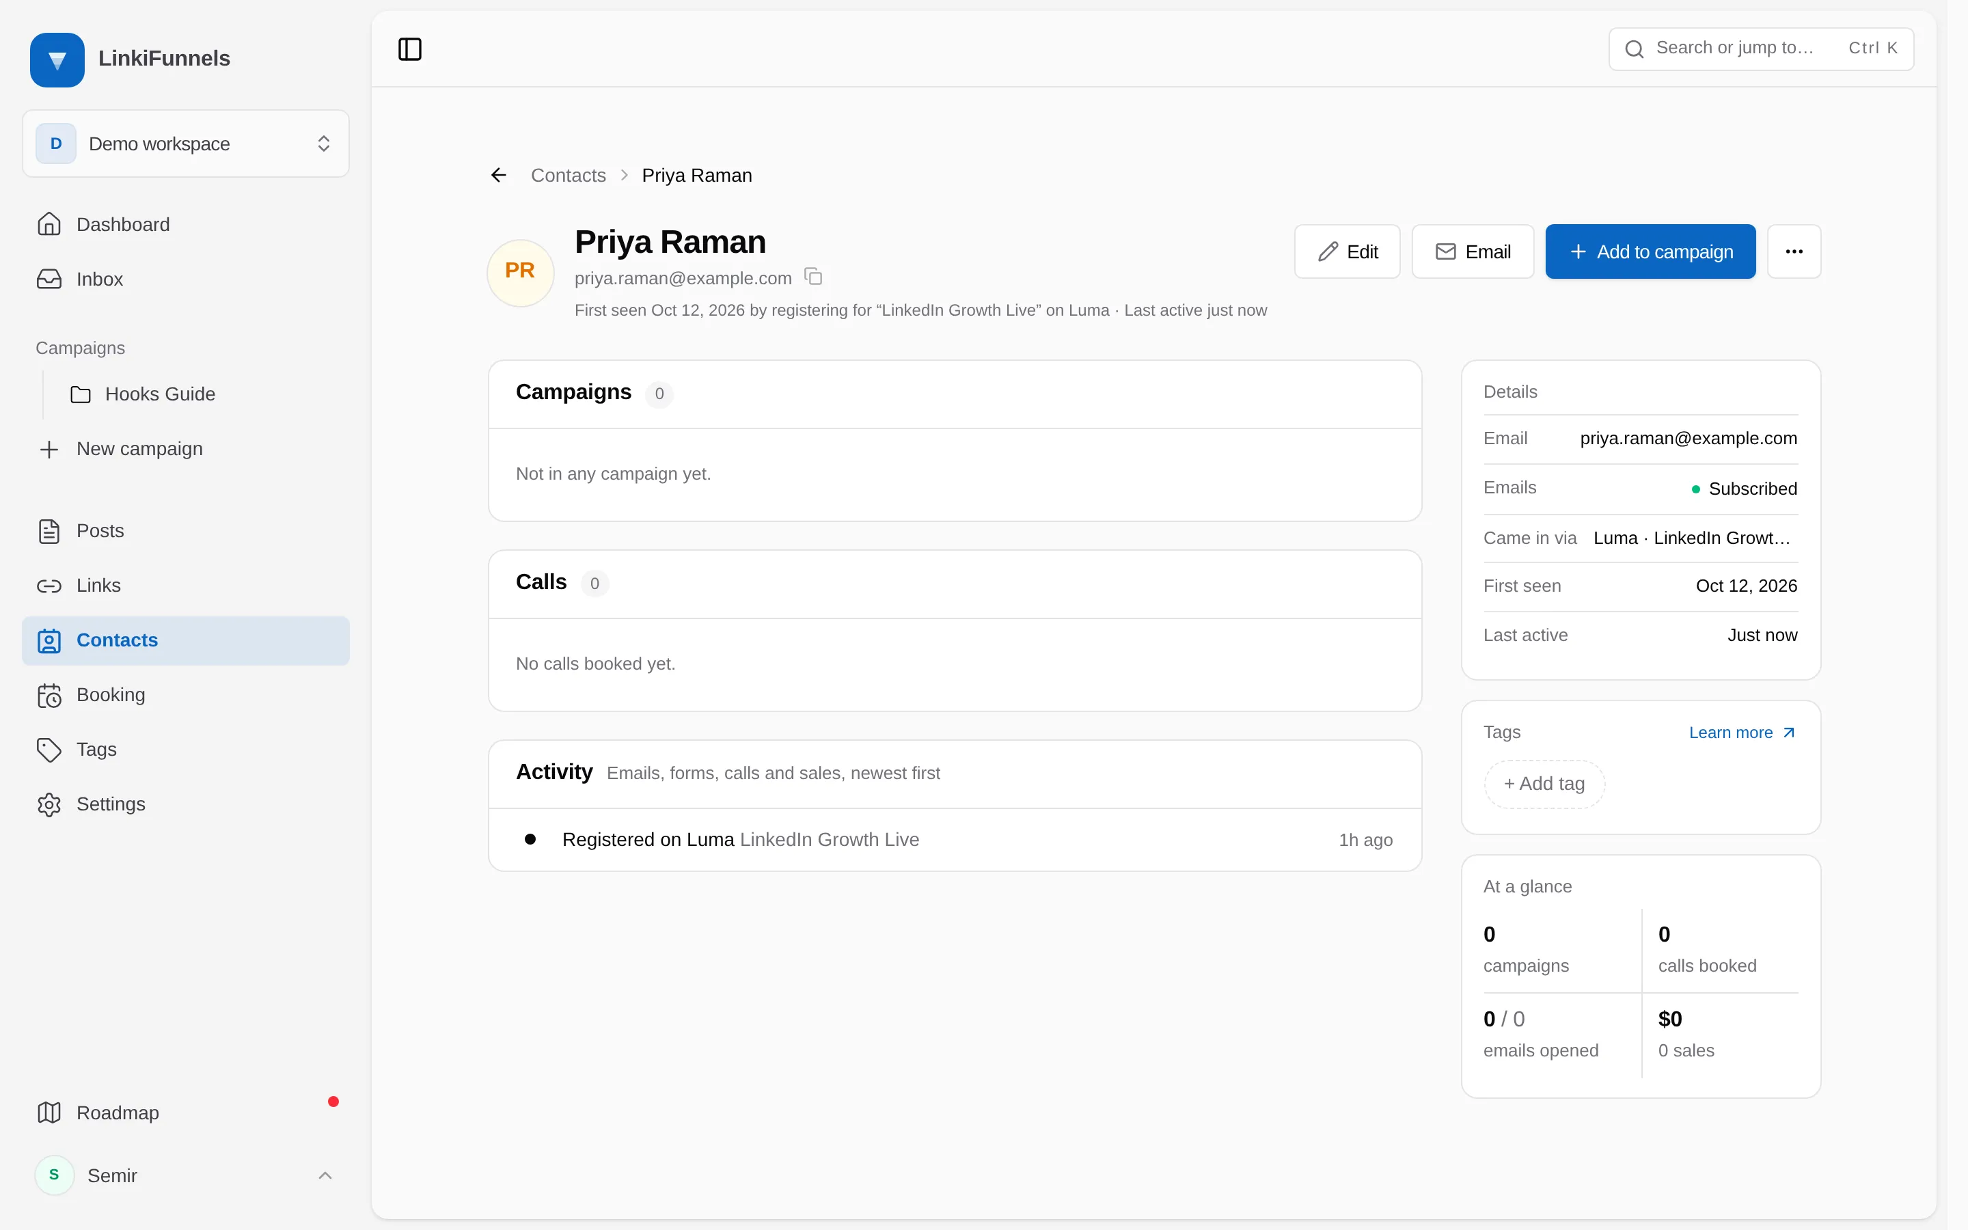This screenshot has width=1968, height=1230.
Task: Click the PR avatar circle
Action: 521,273
